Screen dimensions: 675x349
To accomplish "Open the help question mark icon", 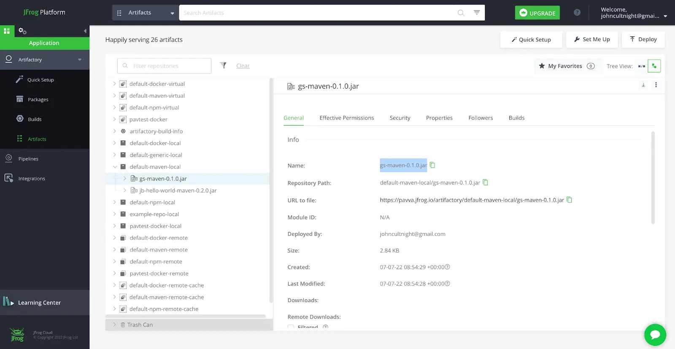I will click(x=577, y=13).
